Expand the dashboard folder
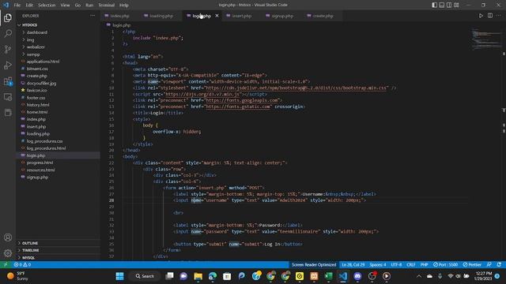This screenshot has height=284, width=506. pos(37,32)
